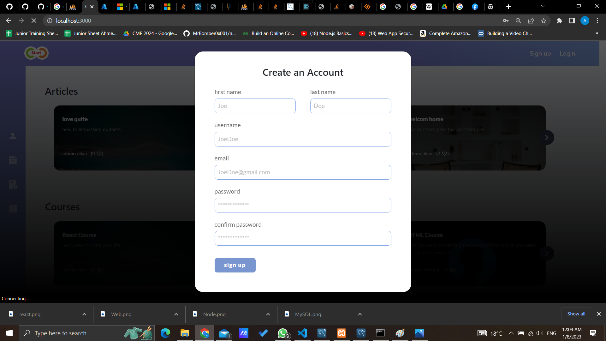
Task: Open Visual Studio Code from taskbar
Action: pyautogui.click(x=302, y=333)
